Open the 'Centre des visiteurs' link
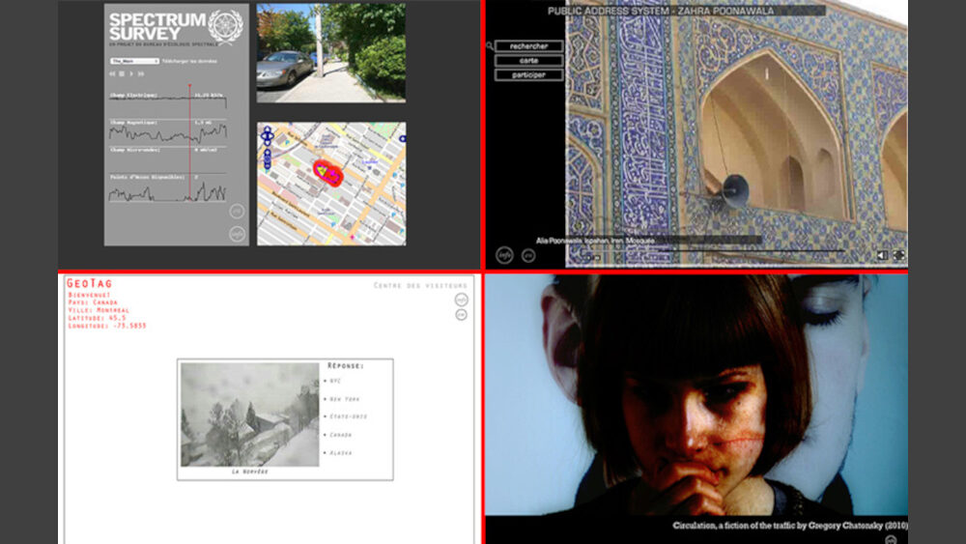966x544 pixels. [x=420, y=285]
